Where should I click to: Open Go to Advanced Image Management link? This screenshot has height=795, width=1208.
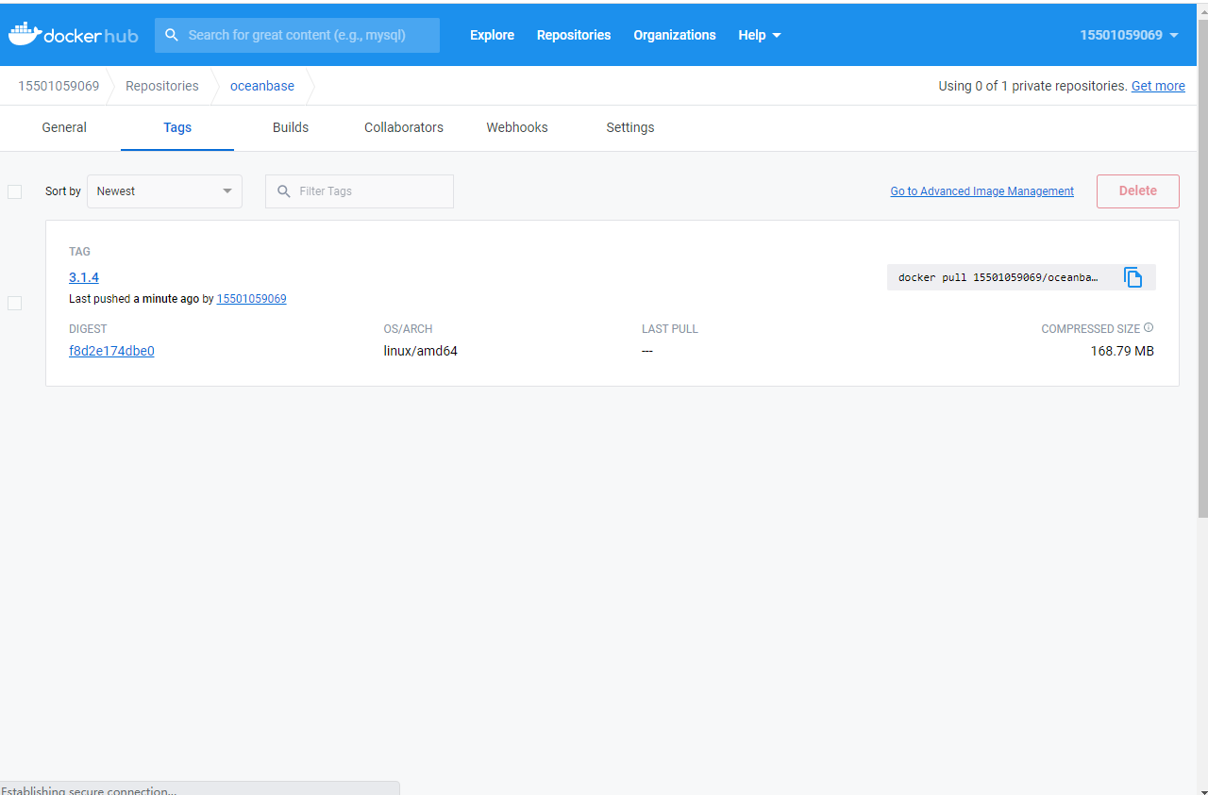click(x=982, y=191)
